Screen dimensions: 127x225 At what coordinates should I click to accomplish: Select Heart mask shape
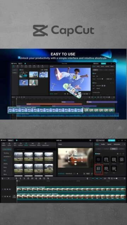point(106,168)
